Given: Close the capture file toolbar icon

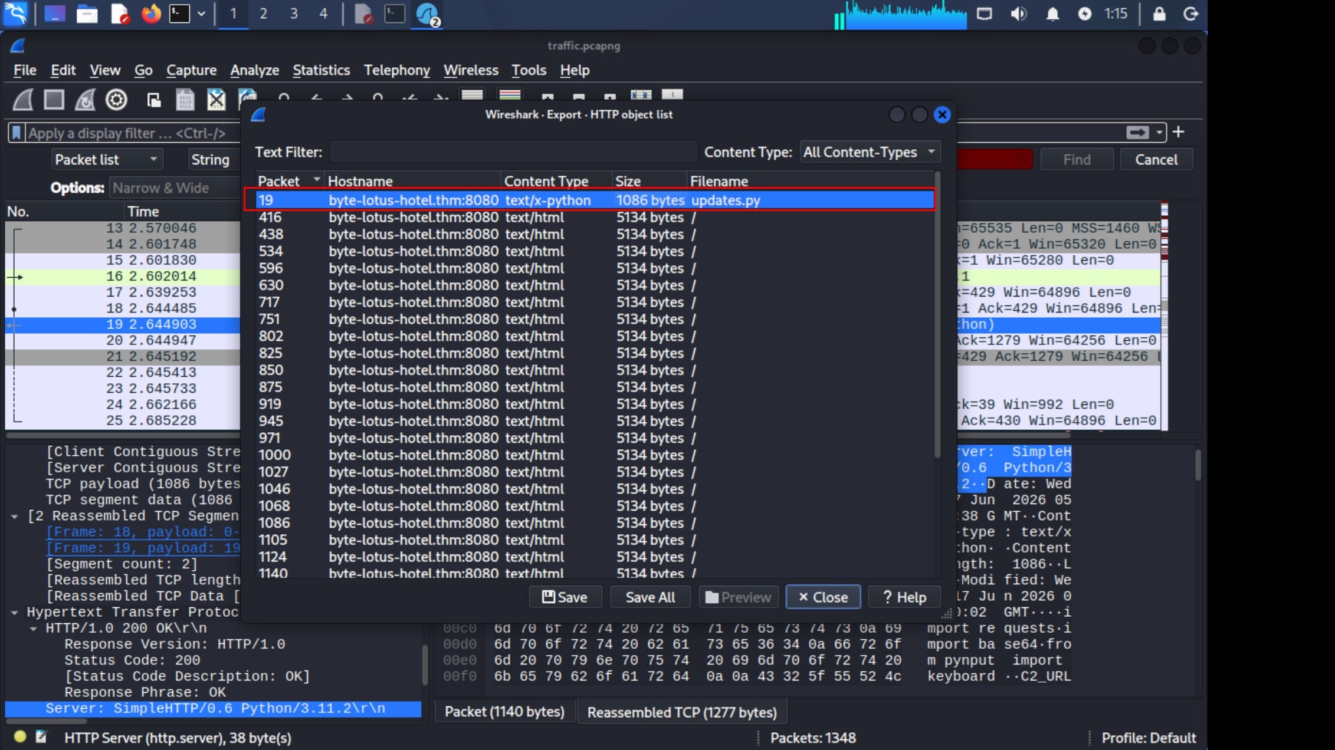Looking at the screenshot, I should [216, 100].
